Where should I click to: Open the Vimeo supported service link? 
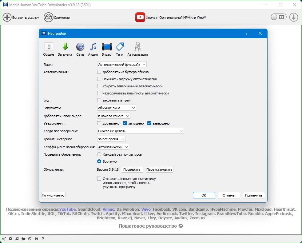109,209
